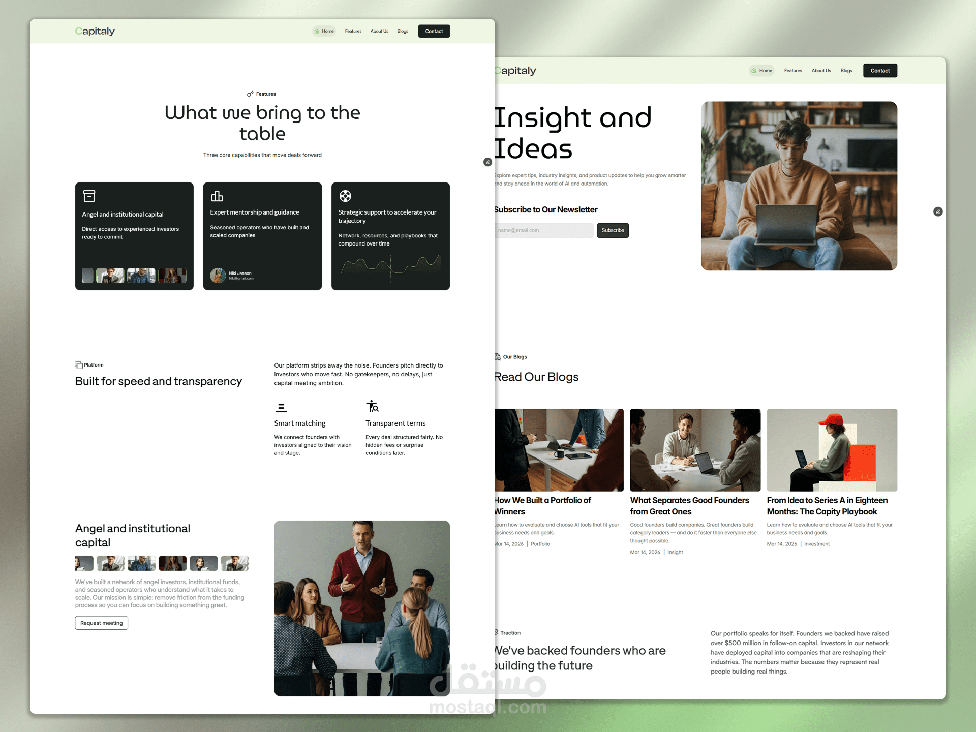This screenshot has height=732, width=976.
Task: Open the red cap Series A blog thumbnail
Action: pos(832,450)
